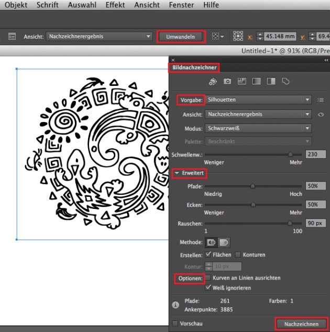Screen dimensions: 330x332
Task: Enable the Vorschau checkbox
Action: pyautogui.click(x=175, y=324)
